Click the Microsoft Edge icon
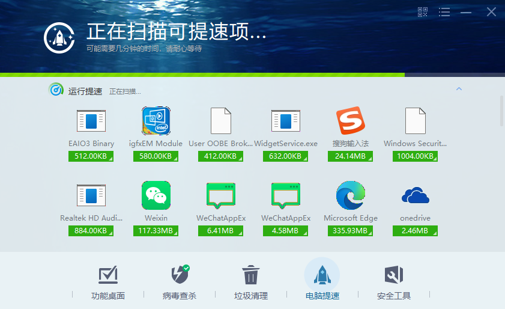The image size is (505, 309). pos(351,195)
